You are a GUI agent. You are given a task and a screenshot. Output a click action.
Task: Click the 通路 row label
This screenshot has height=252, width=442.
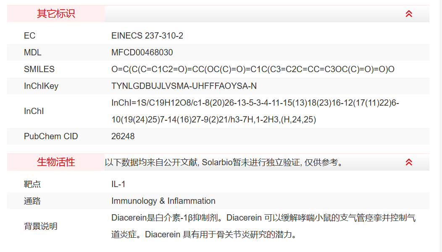coord(32,201)
